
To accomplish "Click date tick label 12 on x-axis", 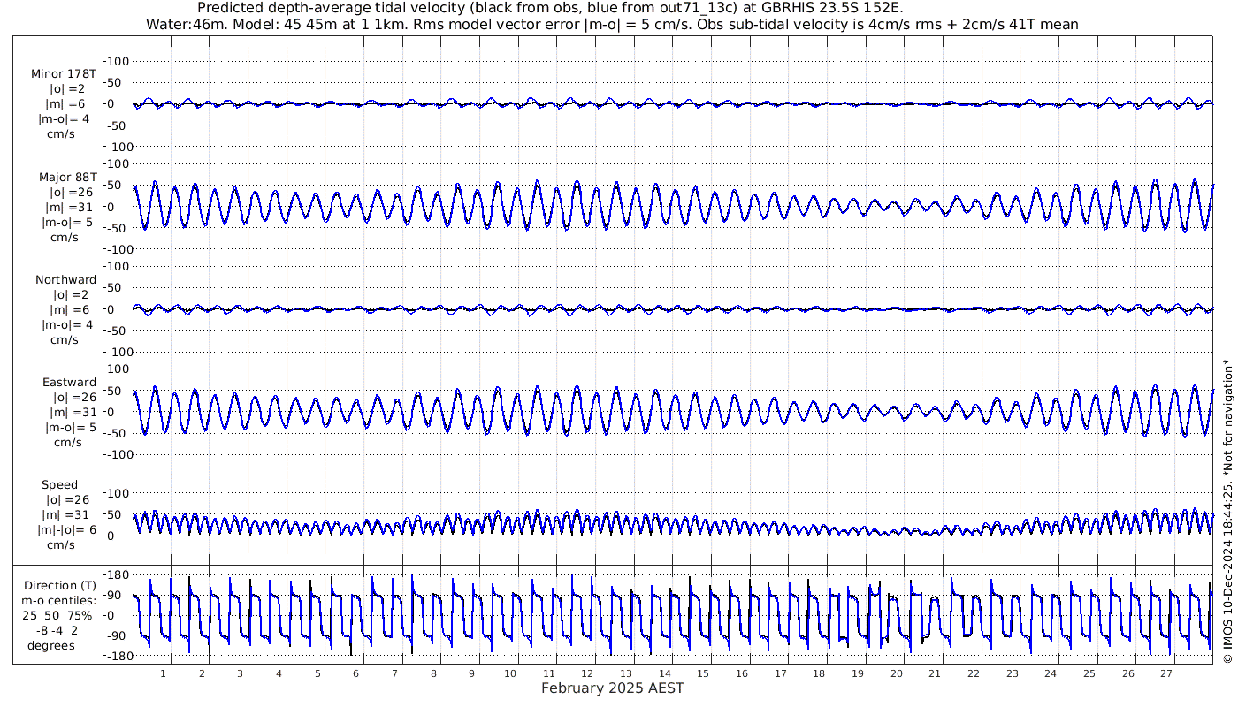I will [587, 673].
